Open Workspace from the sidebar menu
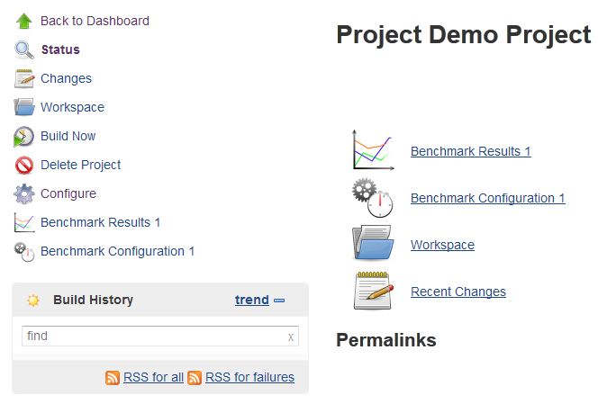Viewport: 598px width, 404px height. [72, 107]
